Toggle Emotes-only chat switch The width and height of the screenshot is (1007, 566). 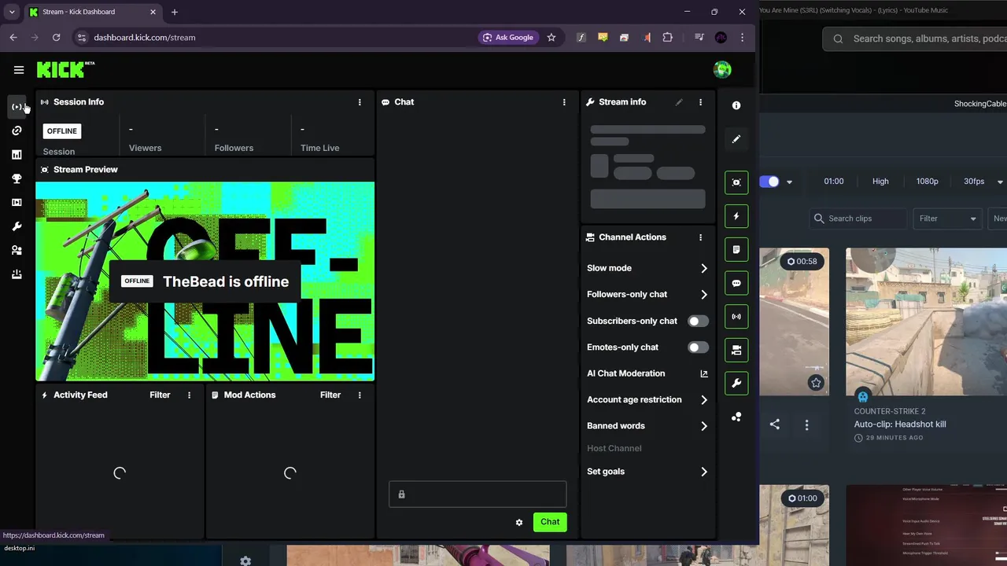(x=698, y=347)
